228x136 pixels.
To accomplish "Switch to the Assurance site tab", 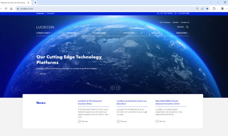I will 51,13.
